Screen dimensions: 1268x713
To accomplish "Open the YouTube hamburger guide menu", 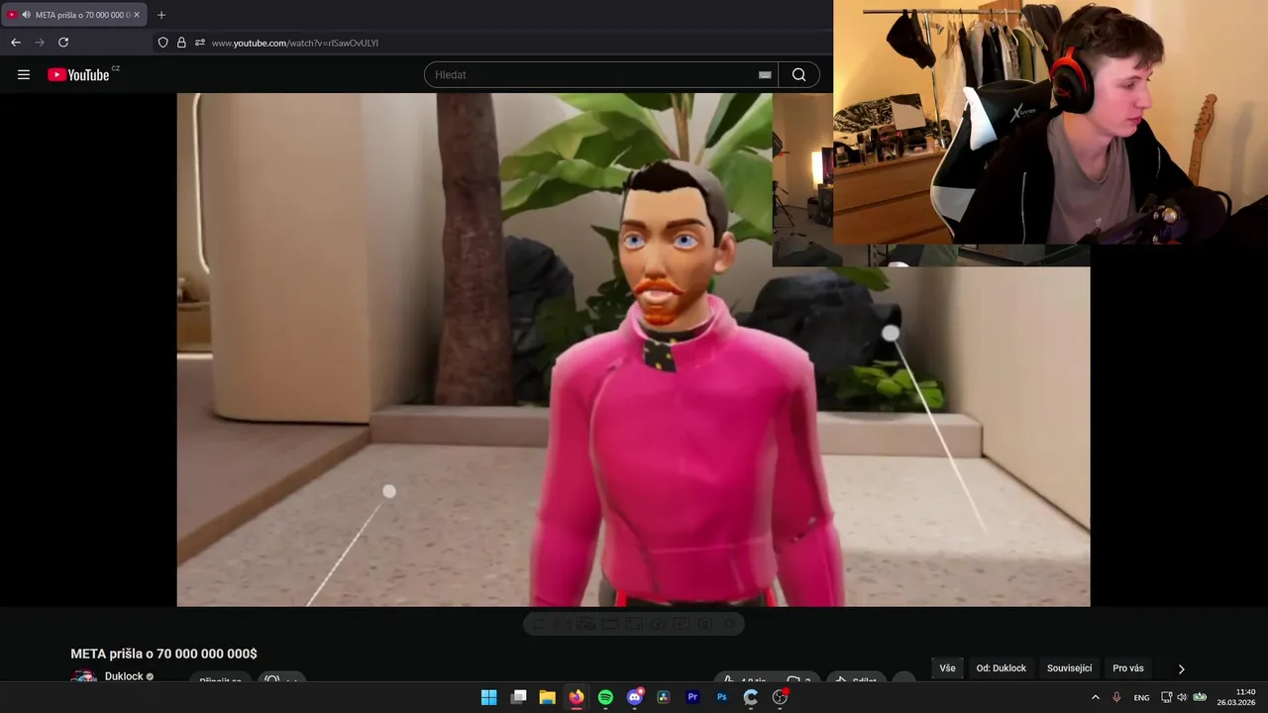I will click(x=24, y=74).
